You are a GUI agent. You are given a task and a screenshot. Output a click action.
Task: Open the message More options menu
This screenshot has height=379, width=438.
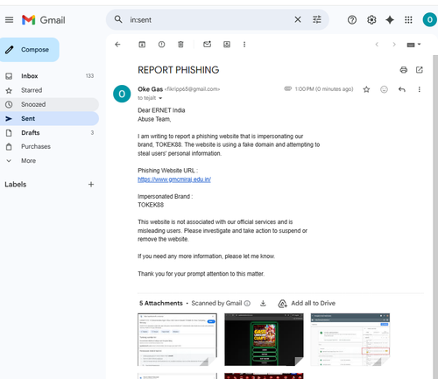point(419,89)
